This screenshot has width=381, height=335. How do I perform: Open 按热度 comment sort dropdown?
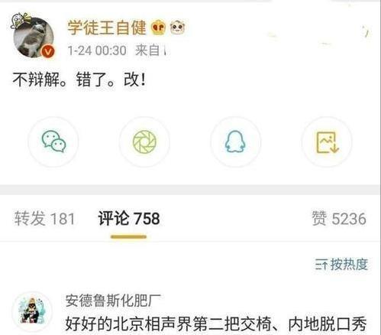[x=341, y=265]
